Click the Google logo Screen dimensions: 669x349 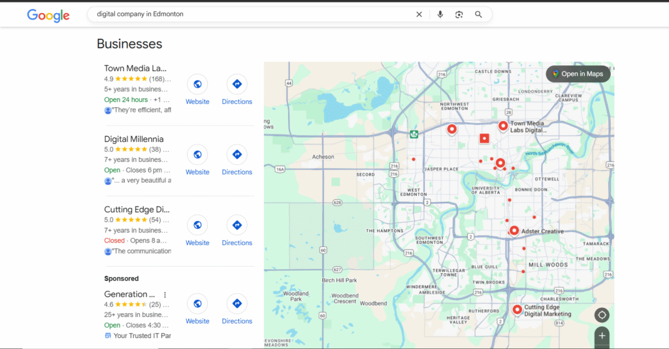48,16
